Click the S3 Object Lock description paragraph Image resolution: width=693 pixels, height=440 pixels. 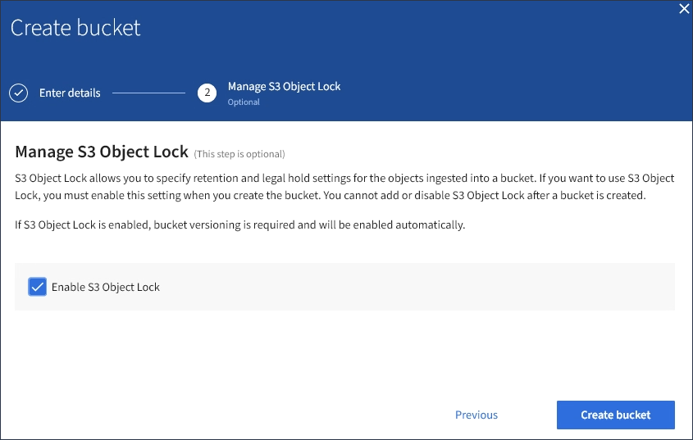point(344,187)
